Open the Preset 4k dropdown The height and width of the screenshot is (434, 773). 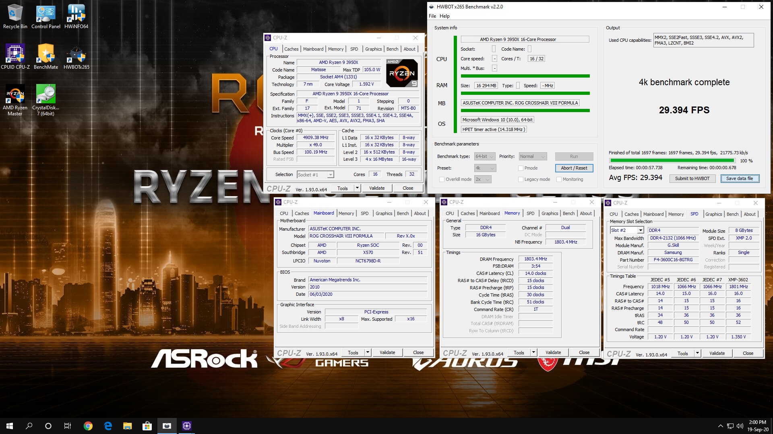point(485,168)
